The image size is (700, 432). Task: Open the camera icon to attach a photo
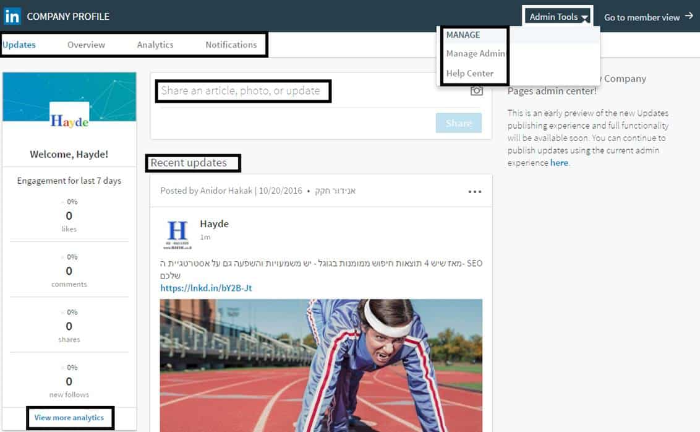(476, 90)
